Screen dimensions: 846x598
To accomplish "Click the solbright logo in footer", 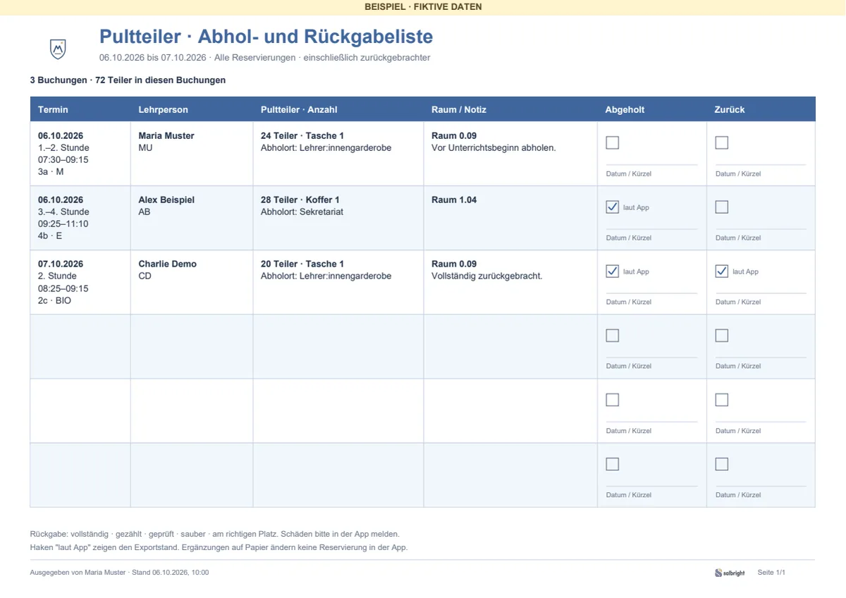I will [x=730, y=573].
